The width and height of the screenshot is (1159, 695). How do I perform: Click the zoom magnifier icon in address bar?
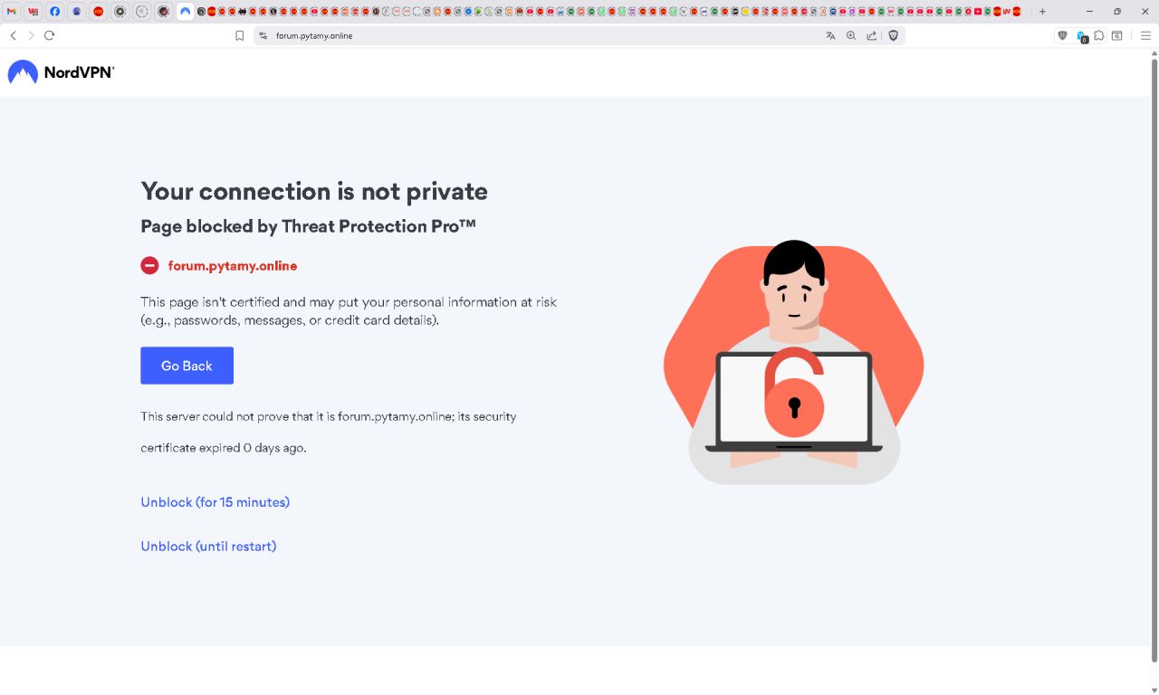[x=851, y=36]
